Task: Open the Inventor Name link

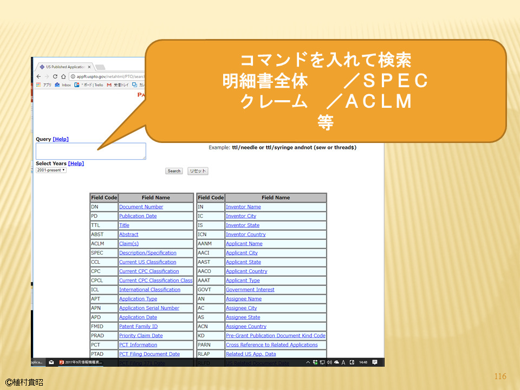Action: pos(243,207)
